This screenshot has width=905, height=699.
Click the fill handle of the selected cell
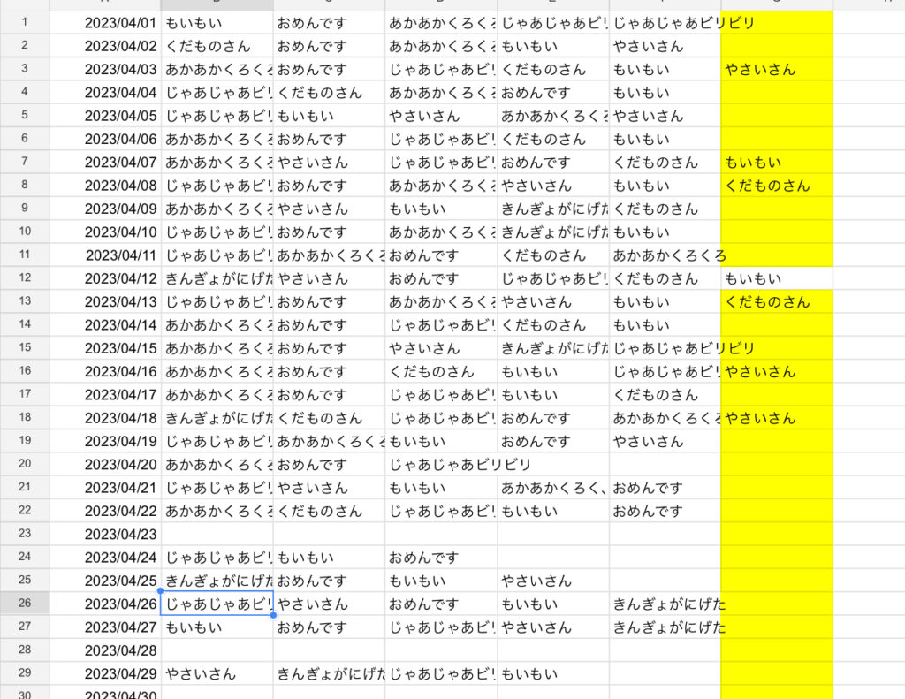pyautogui.click(x=272, y=615)
